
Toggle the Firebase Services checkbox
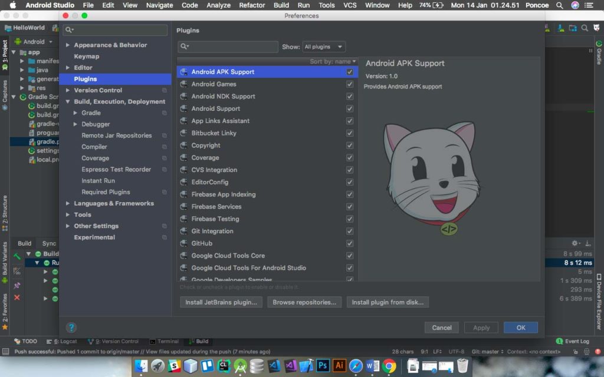pos(350,207)
